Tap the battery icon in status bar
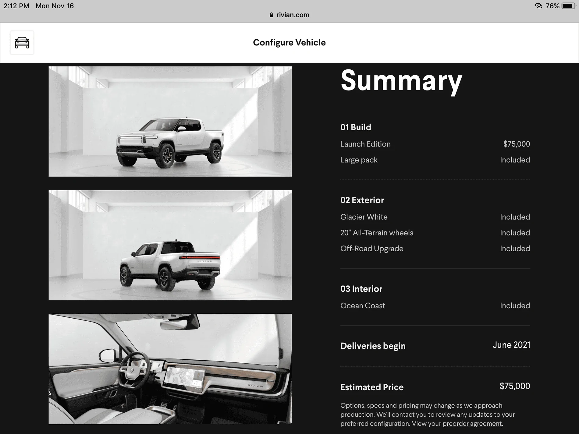This screenshot has height=434, width=579. [568, 6]
